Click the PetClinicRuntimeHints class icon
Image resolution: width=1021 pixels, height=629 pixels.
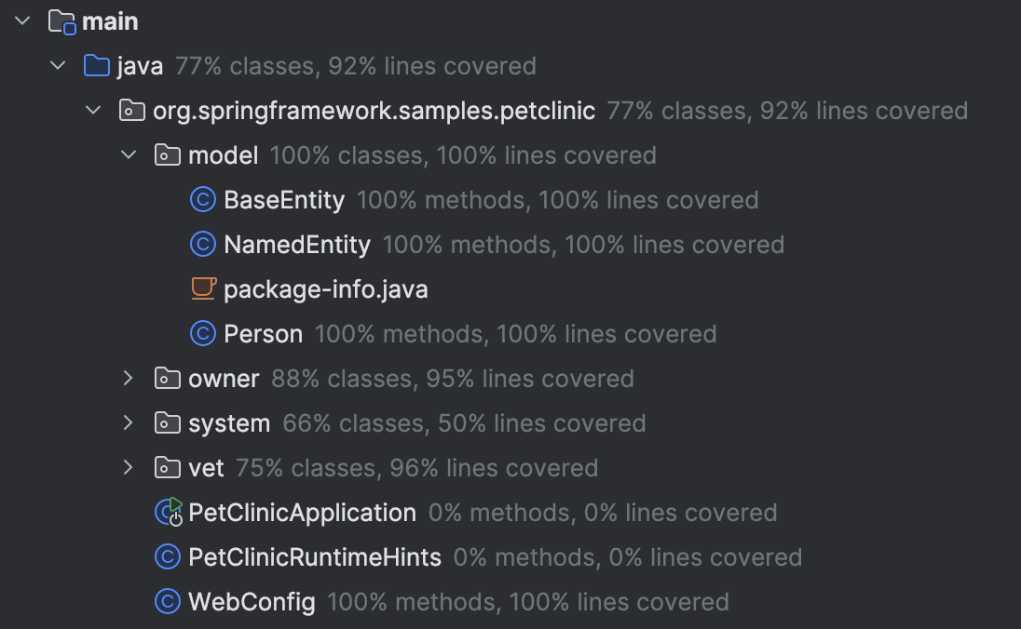tap(167, 556)
